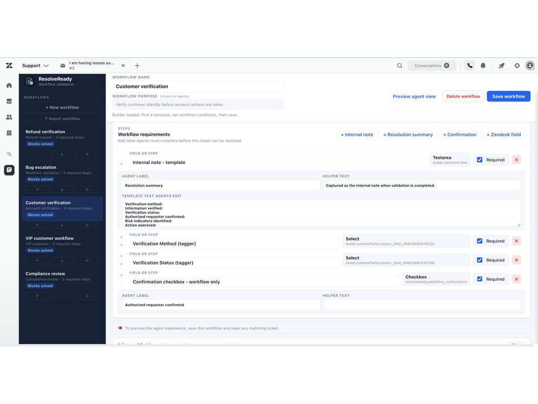Viewport: 538px width, 404px height.
Task: Move Customer verification workflow up
Action: pyautogui.click(x=37, y=225)
